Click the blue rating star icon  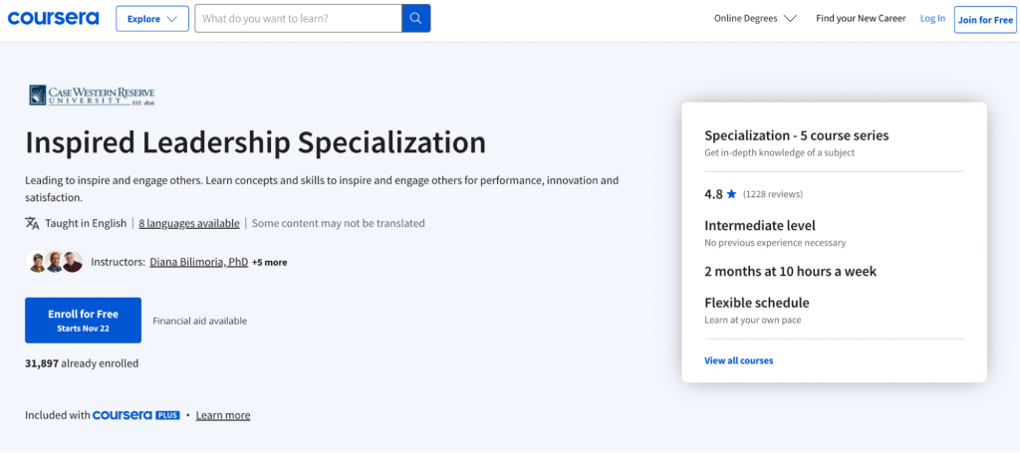[x=732, y=194]
